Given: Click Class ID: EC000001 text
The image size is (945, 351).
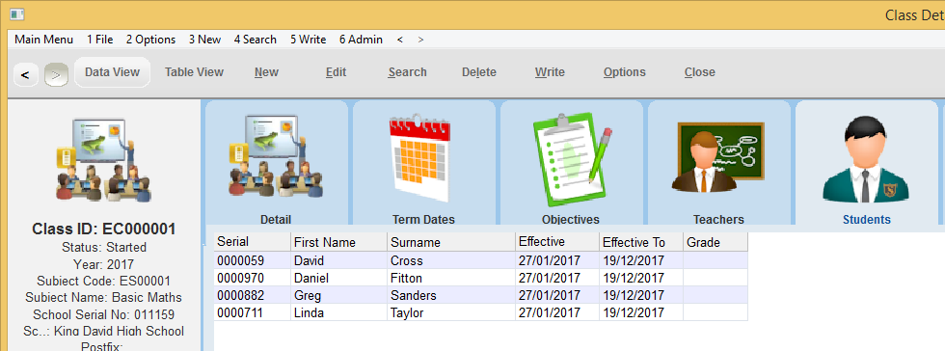Looking at the screenshot, I should coord(104,229).
